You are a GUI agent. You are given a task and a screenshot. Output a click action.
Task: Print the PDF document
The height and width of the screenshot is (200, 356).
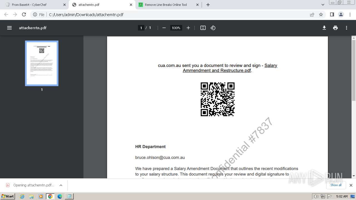pos(335,28)
